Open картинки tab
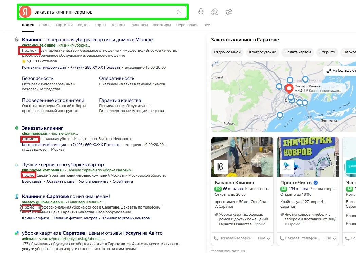The height and width of the screenshot is (253, 356). [x=64, y=25]
